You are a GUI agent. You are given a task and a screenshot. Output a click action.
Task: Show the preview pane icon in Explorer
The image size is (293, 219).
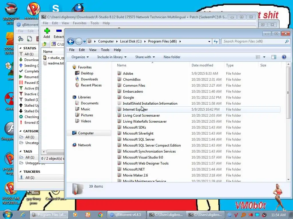point(274,57)
